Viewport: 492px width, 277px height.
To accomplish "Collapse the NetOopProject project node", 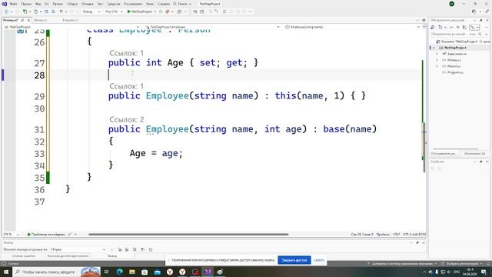I will pyautogui.click(x=434, y=48).
